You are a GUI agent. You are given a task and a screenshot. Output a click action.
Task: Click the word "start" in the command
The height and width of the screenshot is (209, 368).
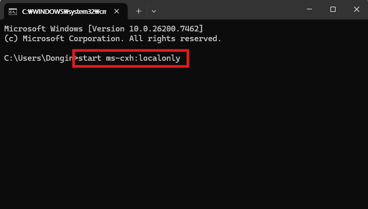90,59
